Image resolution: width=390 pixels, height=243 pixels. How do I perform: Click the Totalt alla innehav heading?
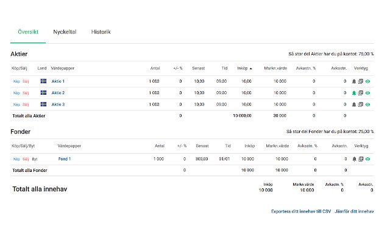(40, 189)
